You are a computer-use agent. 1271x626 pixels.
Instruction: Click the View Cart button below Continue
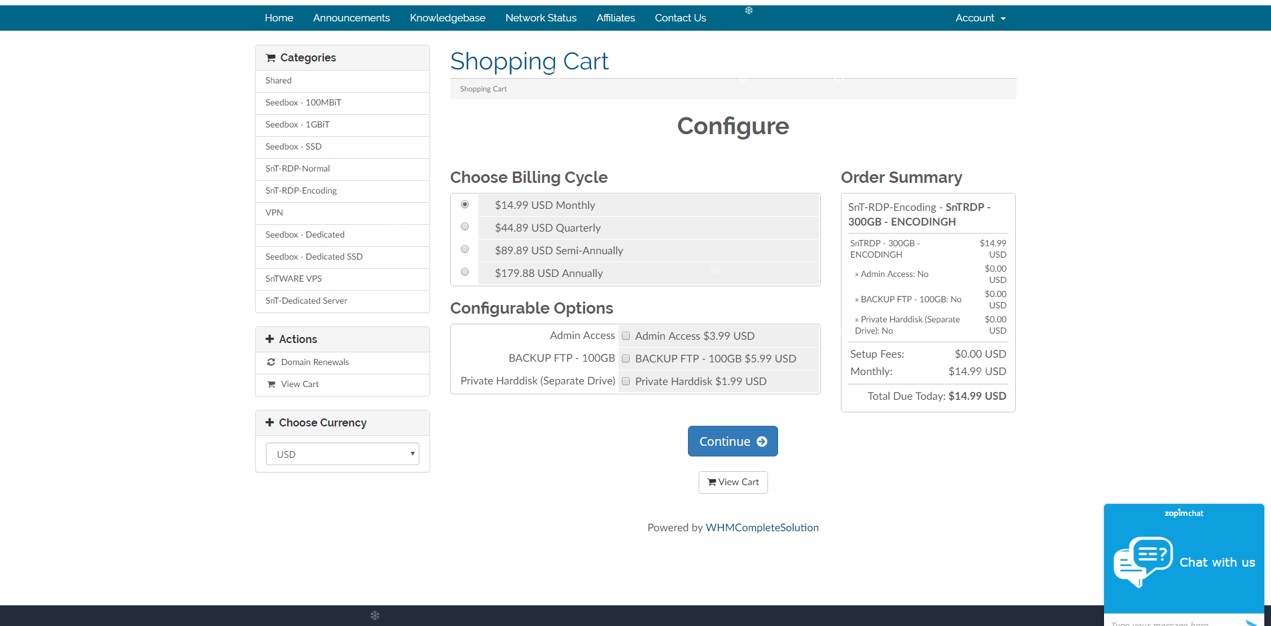pyautogui.click(x=733, y=483)
